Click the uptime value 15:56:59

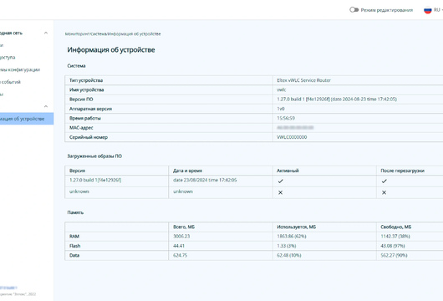286,118
